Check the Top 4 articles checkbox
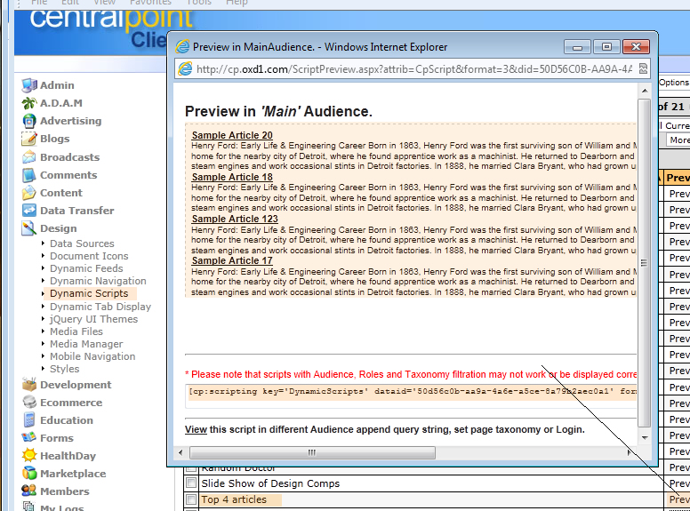 191,499
